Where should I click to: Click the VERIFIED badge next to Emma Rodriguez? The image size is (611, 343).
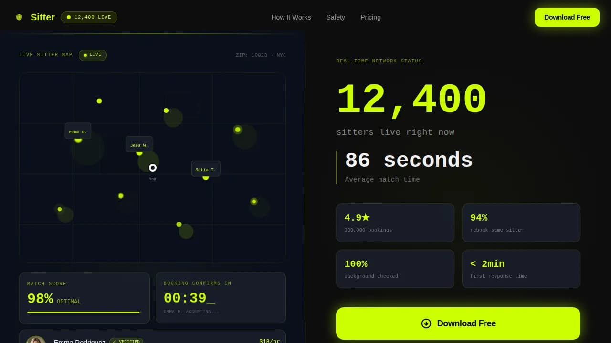126,341
